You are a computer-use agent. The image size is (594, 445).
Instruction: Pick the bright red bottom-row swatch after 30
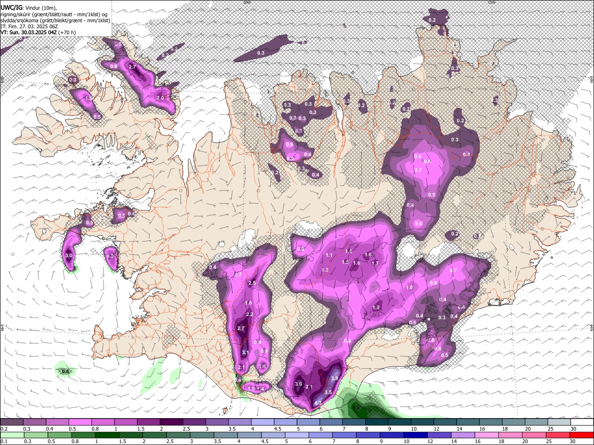[581, 435]
